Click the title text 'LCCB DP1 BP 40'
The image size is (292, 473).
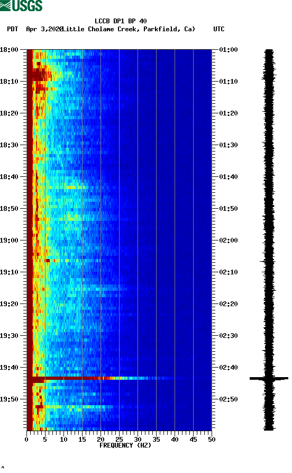click(121, 21)
